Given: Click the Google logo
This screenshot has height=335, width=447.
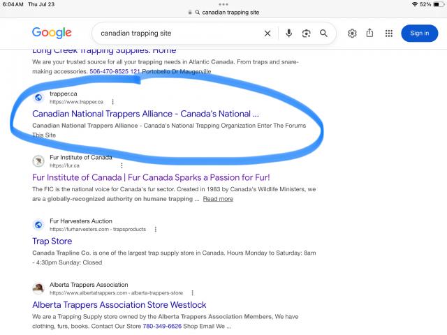Looking at the screenshot, I should point(52,33).
